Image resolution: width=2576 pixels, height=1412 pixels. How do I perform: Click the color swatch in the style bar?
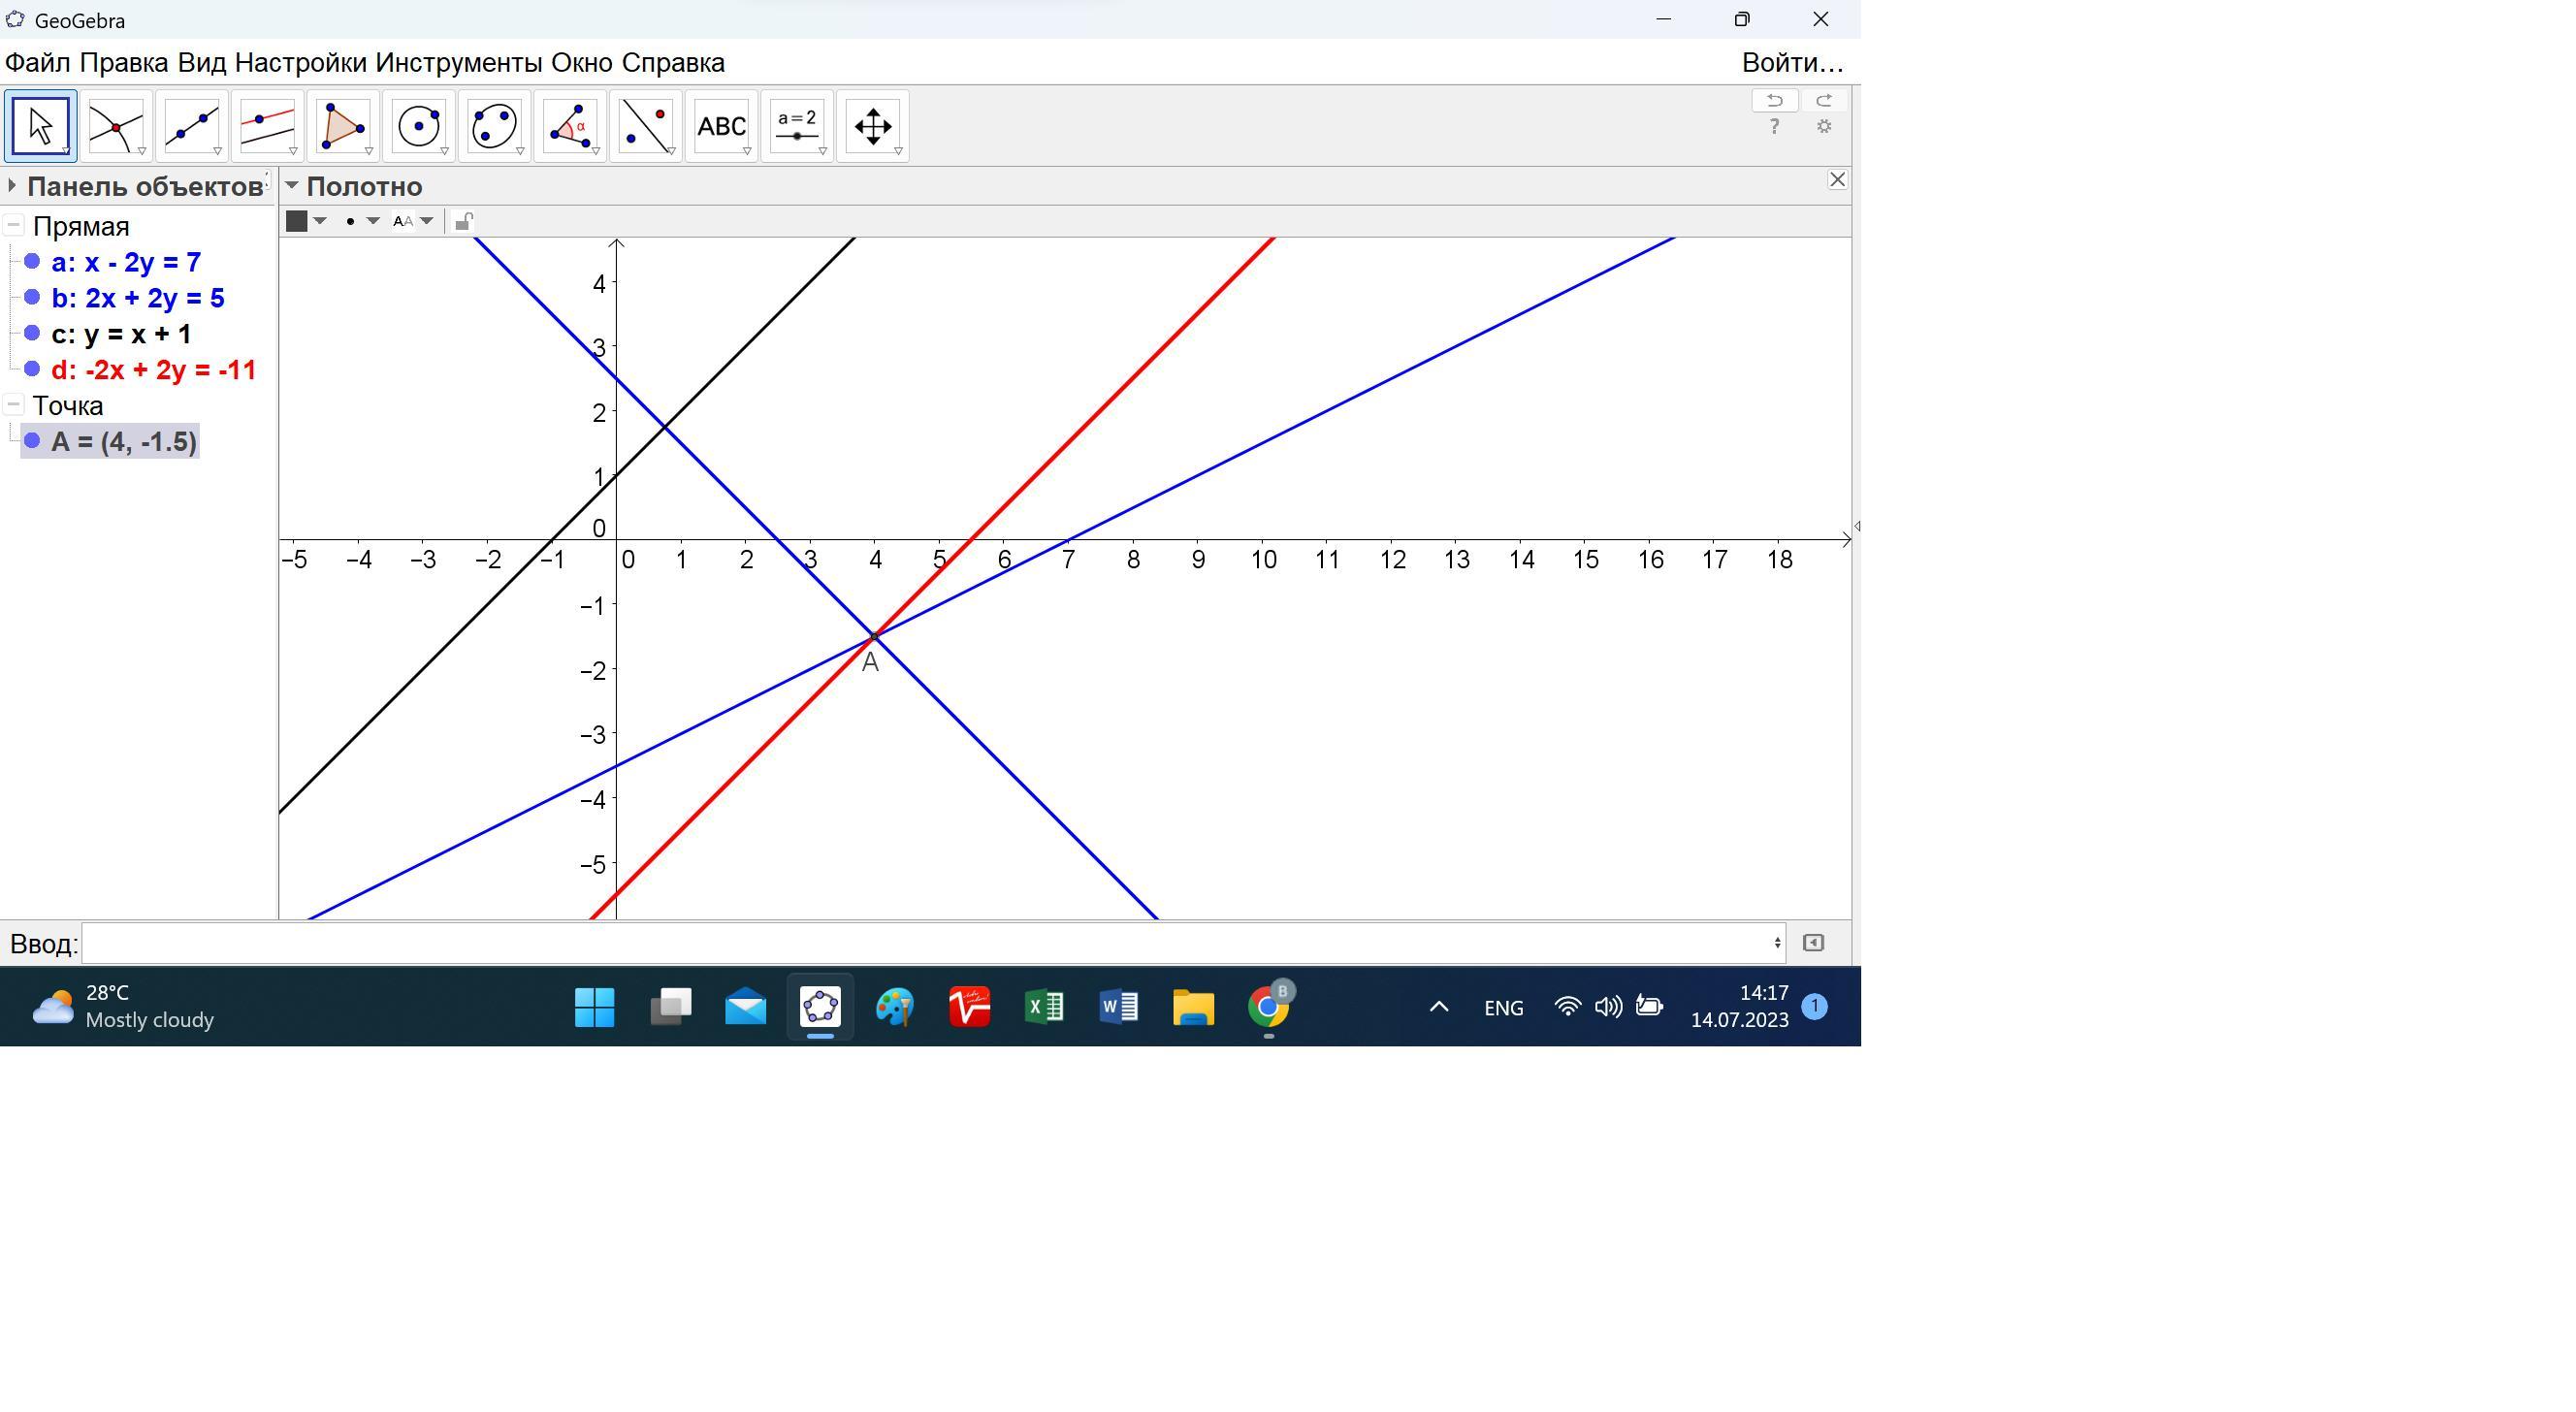297,221
